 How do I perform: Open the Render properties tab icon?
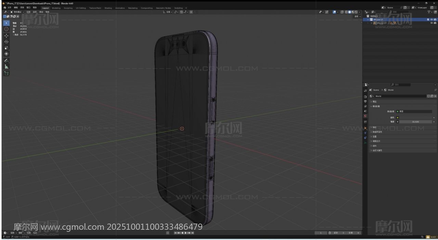click(365, 97)
